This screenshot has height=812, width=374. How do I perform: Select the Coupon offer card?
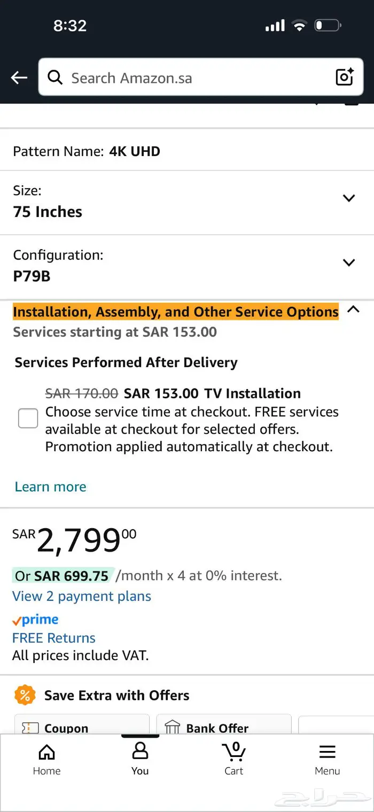pos(82,726)
